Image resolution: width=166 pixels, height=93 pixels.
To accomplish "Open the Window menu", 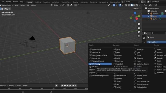I will (15, 2).
